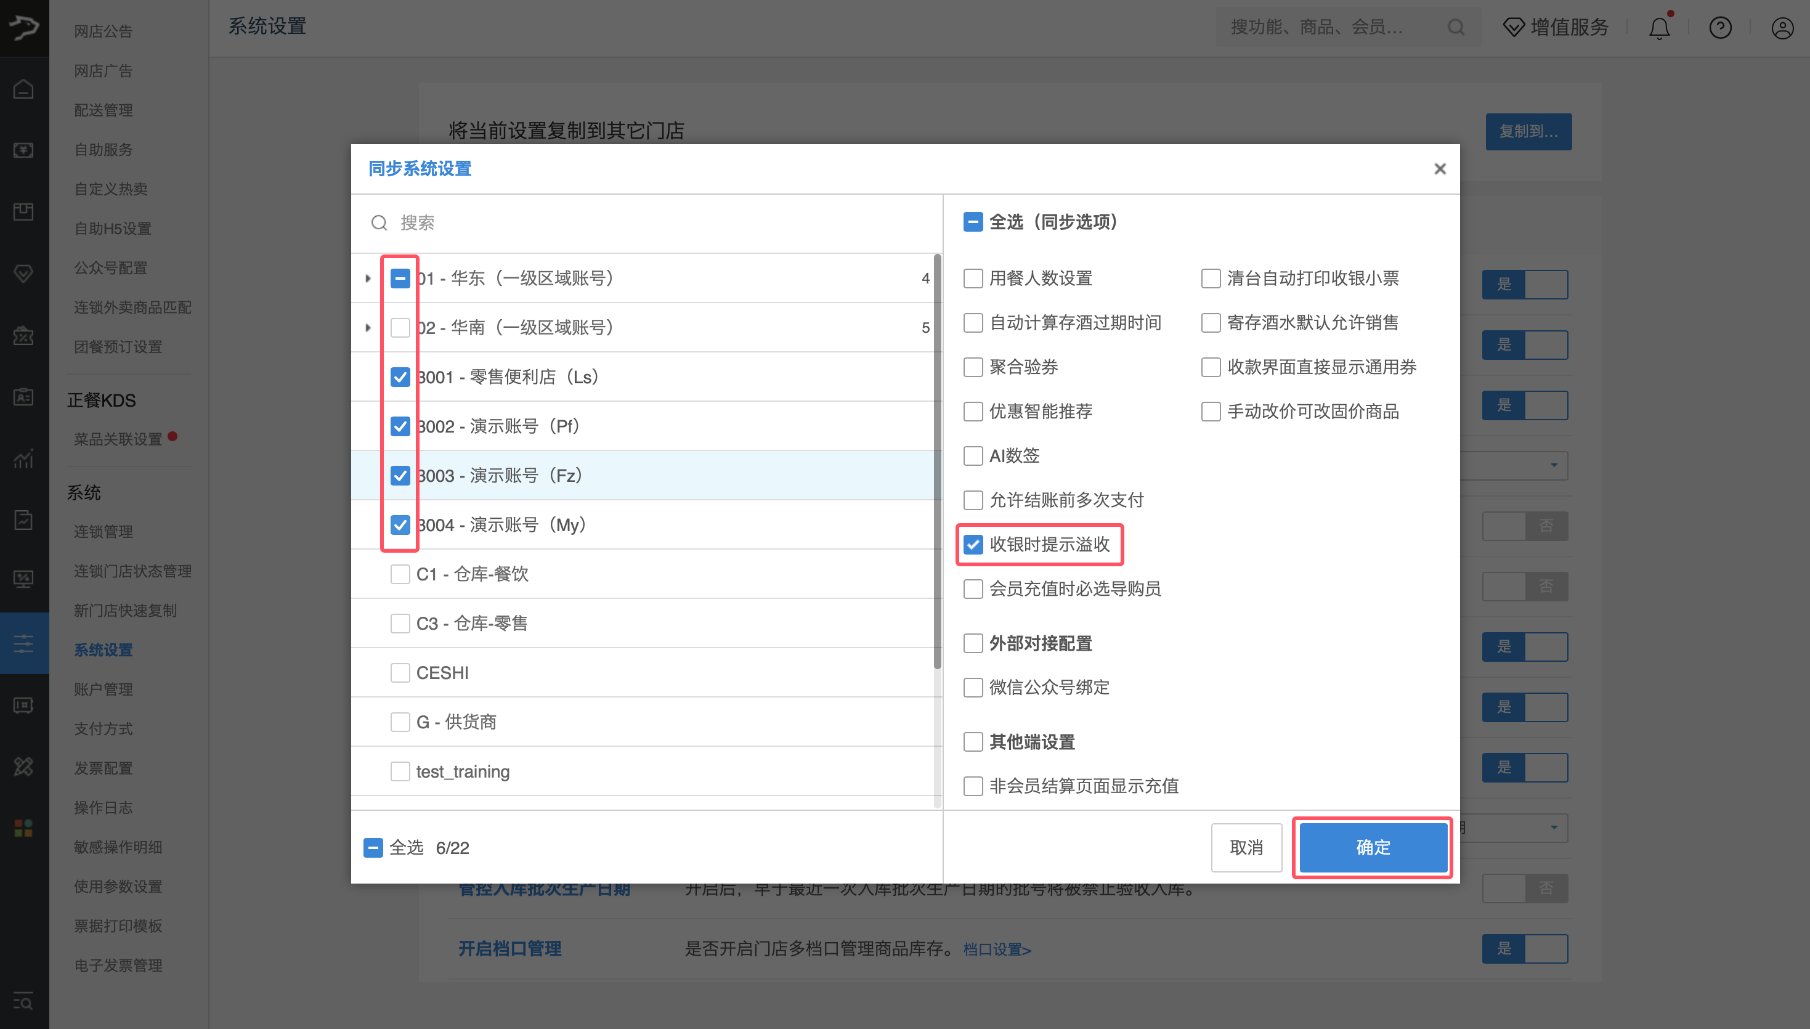Screen dimensions: 1810x1029
Task: Toggle the 开启档口管理 switch
Action: (x=1525, y=948)
